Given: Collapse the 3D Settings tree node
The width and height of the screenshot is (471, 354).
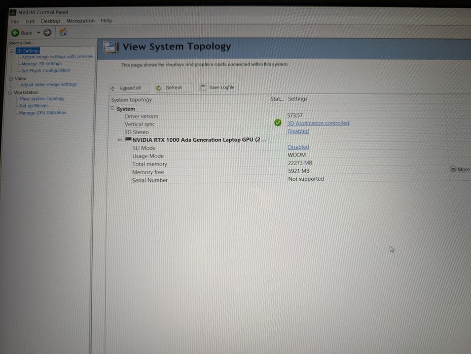Looking at the screenshot, I should pyautogui.click(x=12, y=51).
